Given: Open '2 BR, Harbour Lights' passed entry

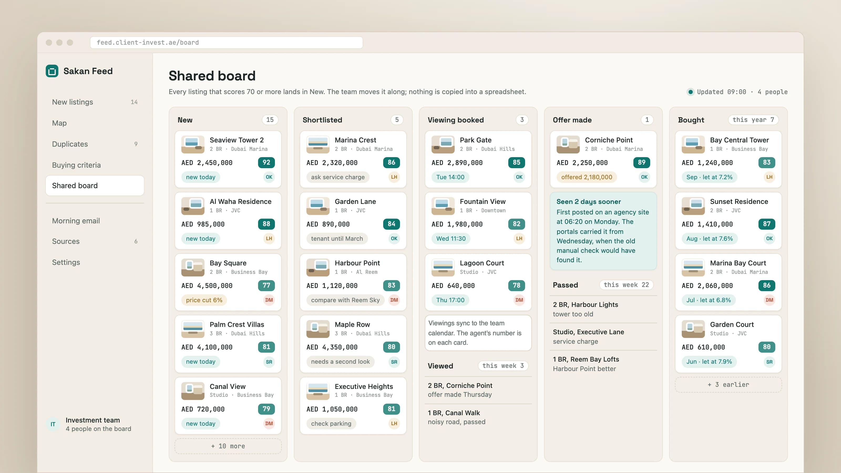Looking at the screenshot, I should (603, 309).
